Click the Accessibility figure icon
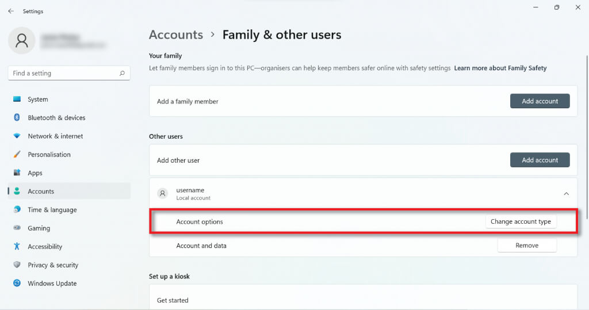Screen dimensions: 589x310 pyautogui.click(x=17, y=247)
